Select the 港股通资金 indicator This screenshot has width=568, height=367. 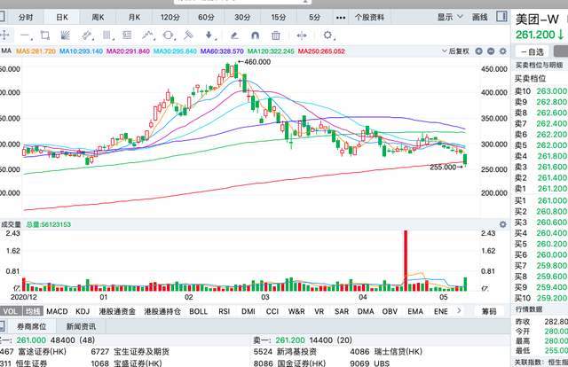pos(117,311)
